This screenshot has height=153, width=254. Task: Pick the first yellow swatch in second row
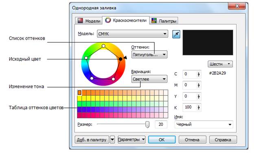tap(79, 98)
